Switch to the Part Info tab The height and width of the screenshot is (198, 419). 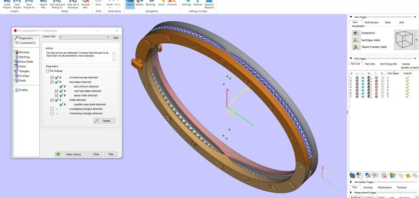tap(370, 64)
